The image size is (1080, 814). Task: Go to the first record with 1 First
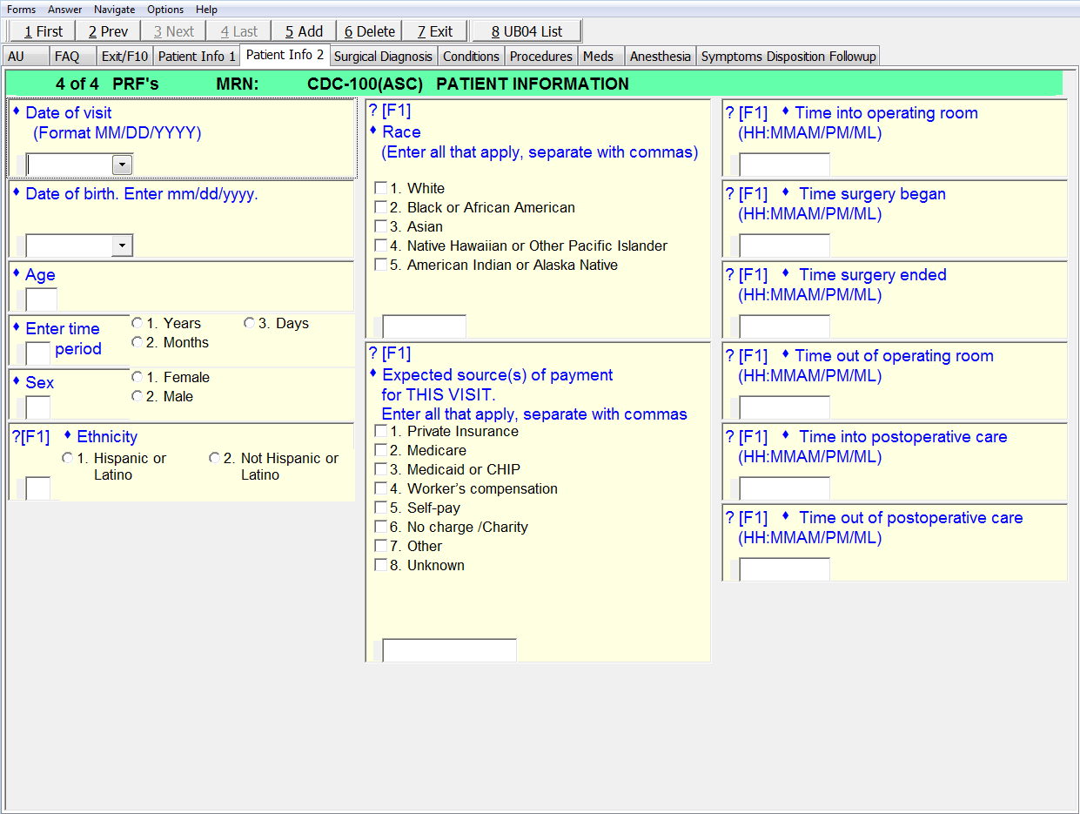[x=44, y=31]
